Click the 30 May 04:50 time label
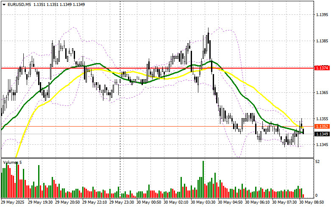The image size is (331, 207). point(230,202)
